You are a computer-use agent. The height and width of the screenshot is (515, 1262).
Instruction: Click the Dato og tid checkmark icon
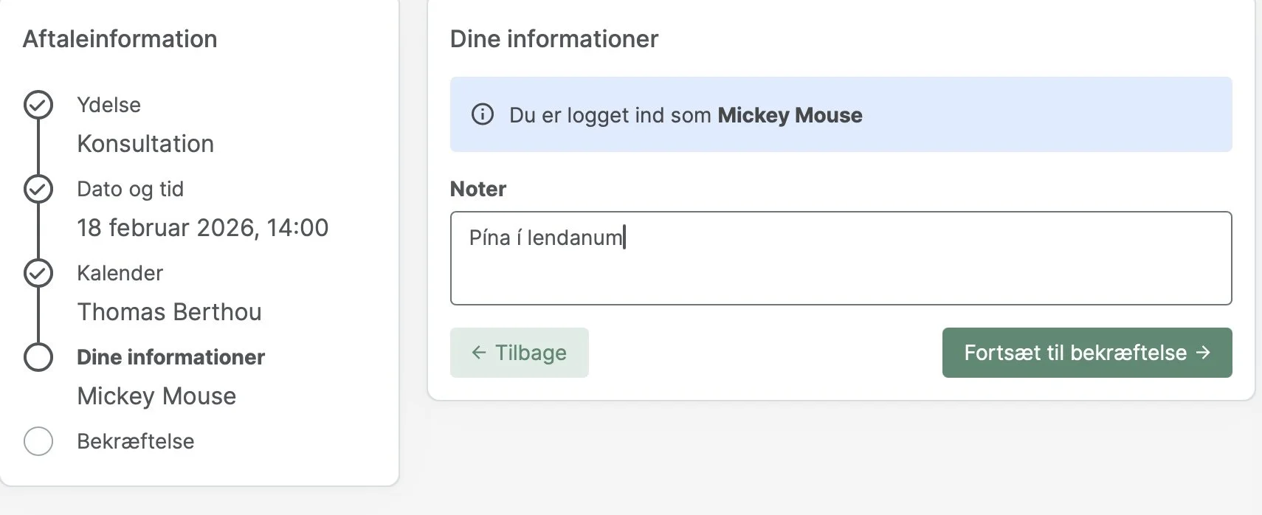[38, 189]
